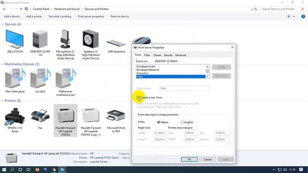Click OK in Print Server Properties
This screenshot has width=308, height=173.
pyautogui.click(x=189, y=159)
